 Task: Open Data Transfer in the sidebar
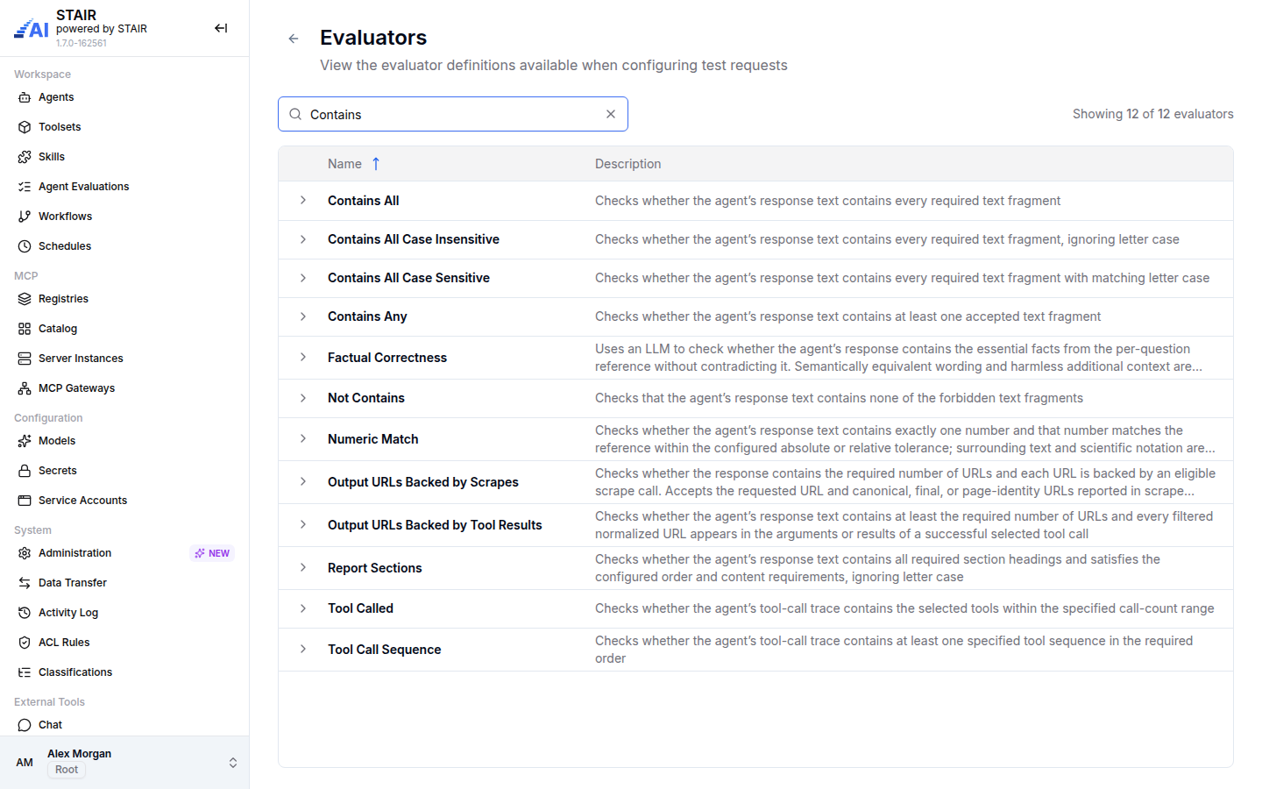(x=124, y=583)
